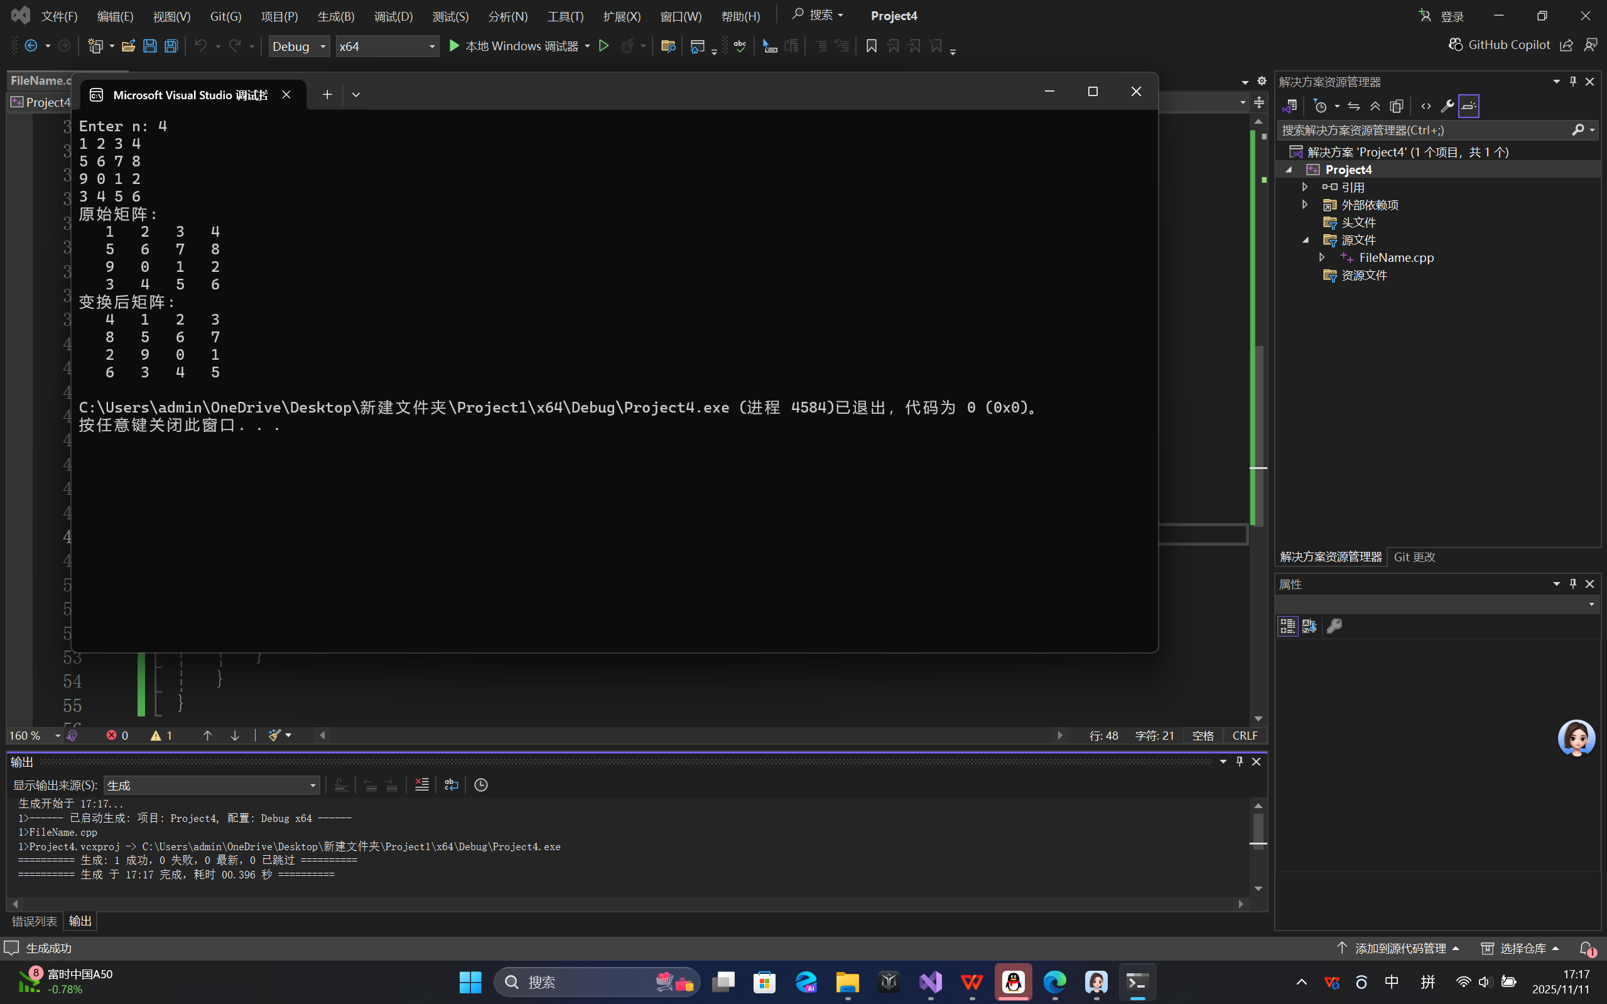1607x1004 pixels.
Task: Open the 调试(D) menu
Action: click(x=393, y=16)
